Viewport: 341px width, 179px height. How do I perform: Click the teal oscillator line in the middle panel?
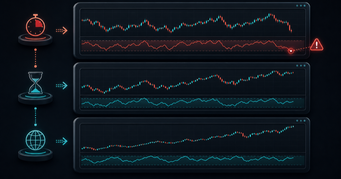188,102
